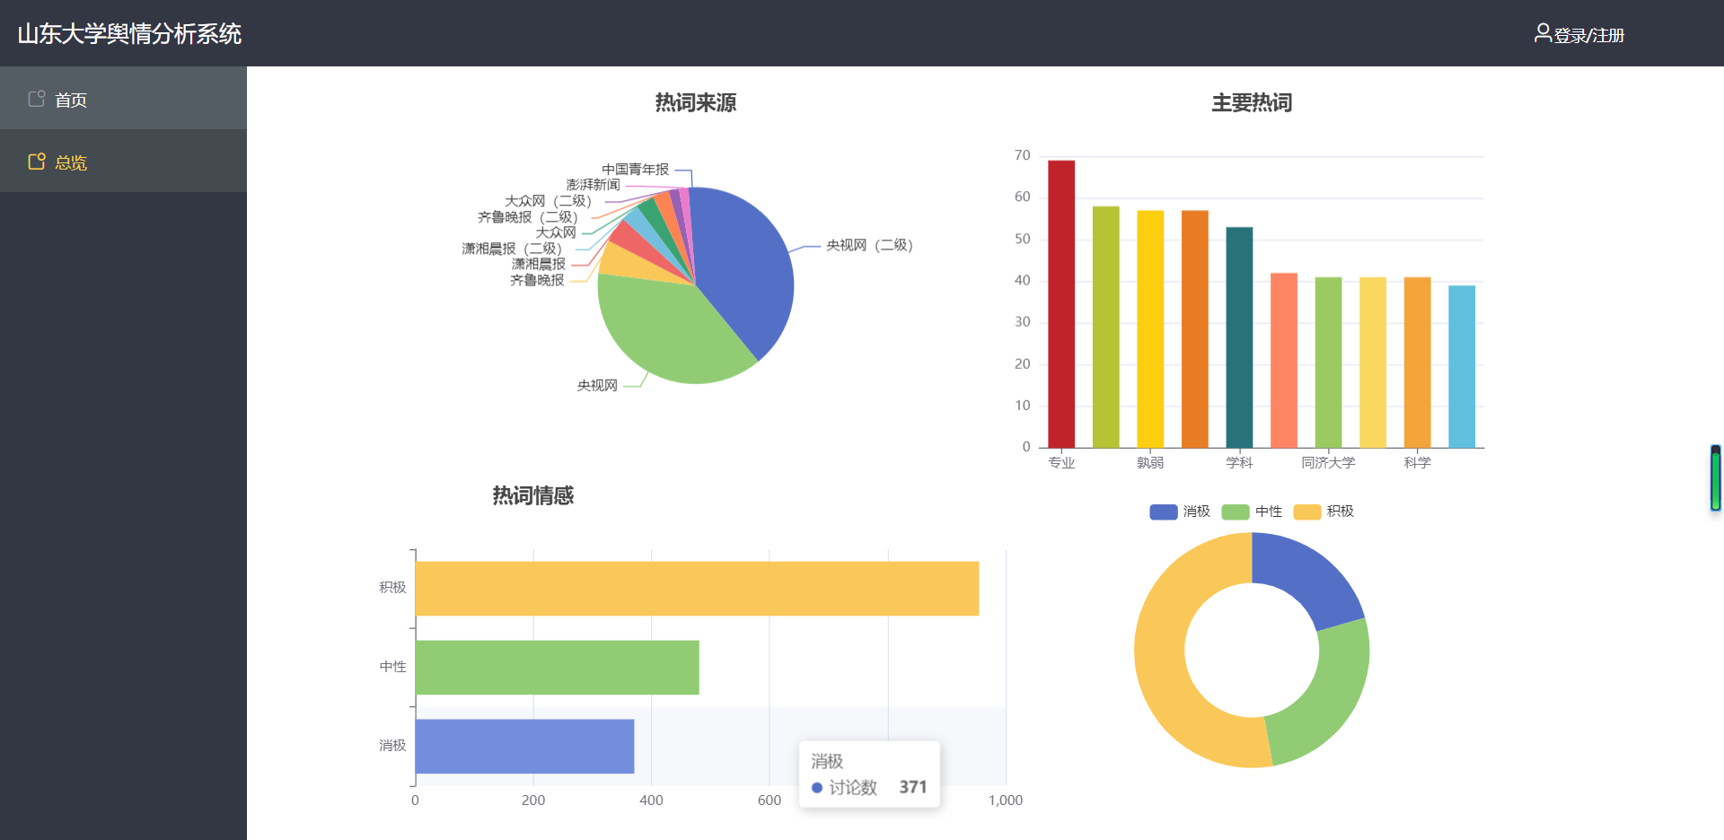Click the green 中性 horizontal bar
The image size is (1724, 840).
pyautogui.click(x=558, y=667)
